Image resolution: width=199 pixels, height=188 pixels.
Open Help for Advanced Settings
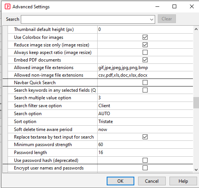(x=183, y=181)
